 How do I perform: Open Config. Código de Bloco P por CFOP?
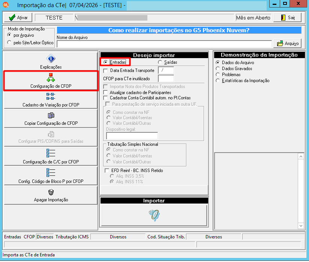[51, 176]
